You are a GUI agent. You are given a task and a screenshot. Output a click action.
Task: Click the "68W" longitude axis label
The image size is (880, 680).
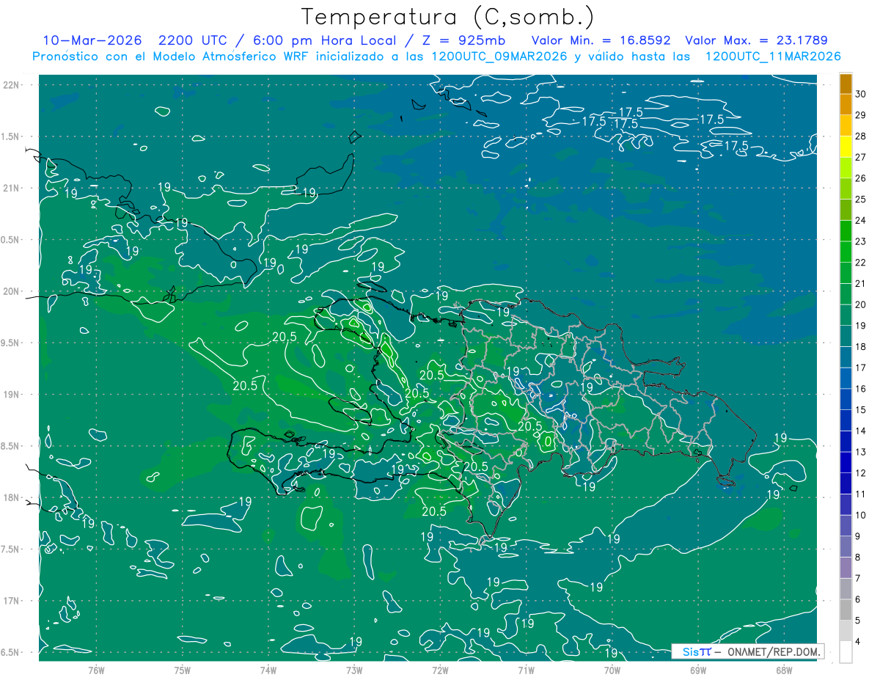tap(784, 670)
